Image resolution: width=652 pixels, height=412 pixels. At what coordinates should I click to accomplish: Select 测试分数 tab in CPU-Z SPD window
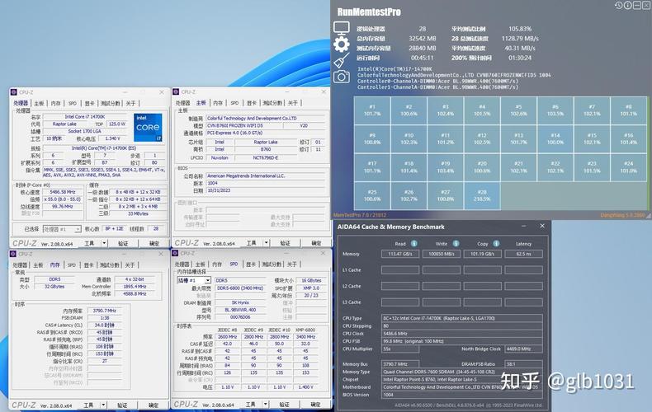(272, 265)
